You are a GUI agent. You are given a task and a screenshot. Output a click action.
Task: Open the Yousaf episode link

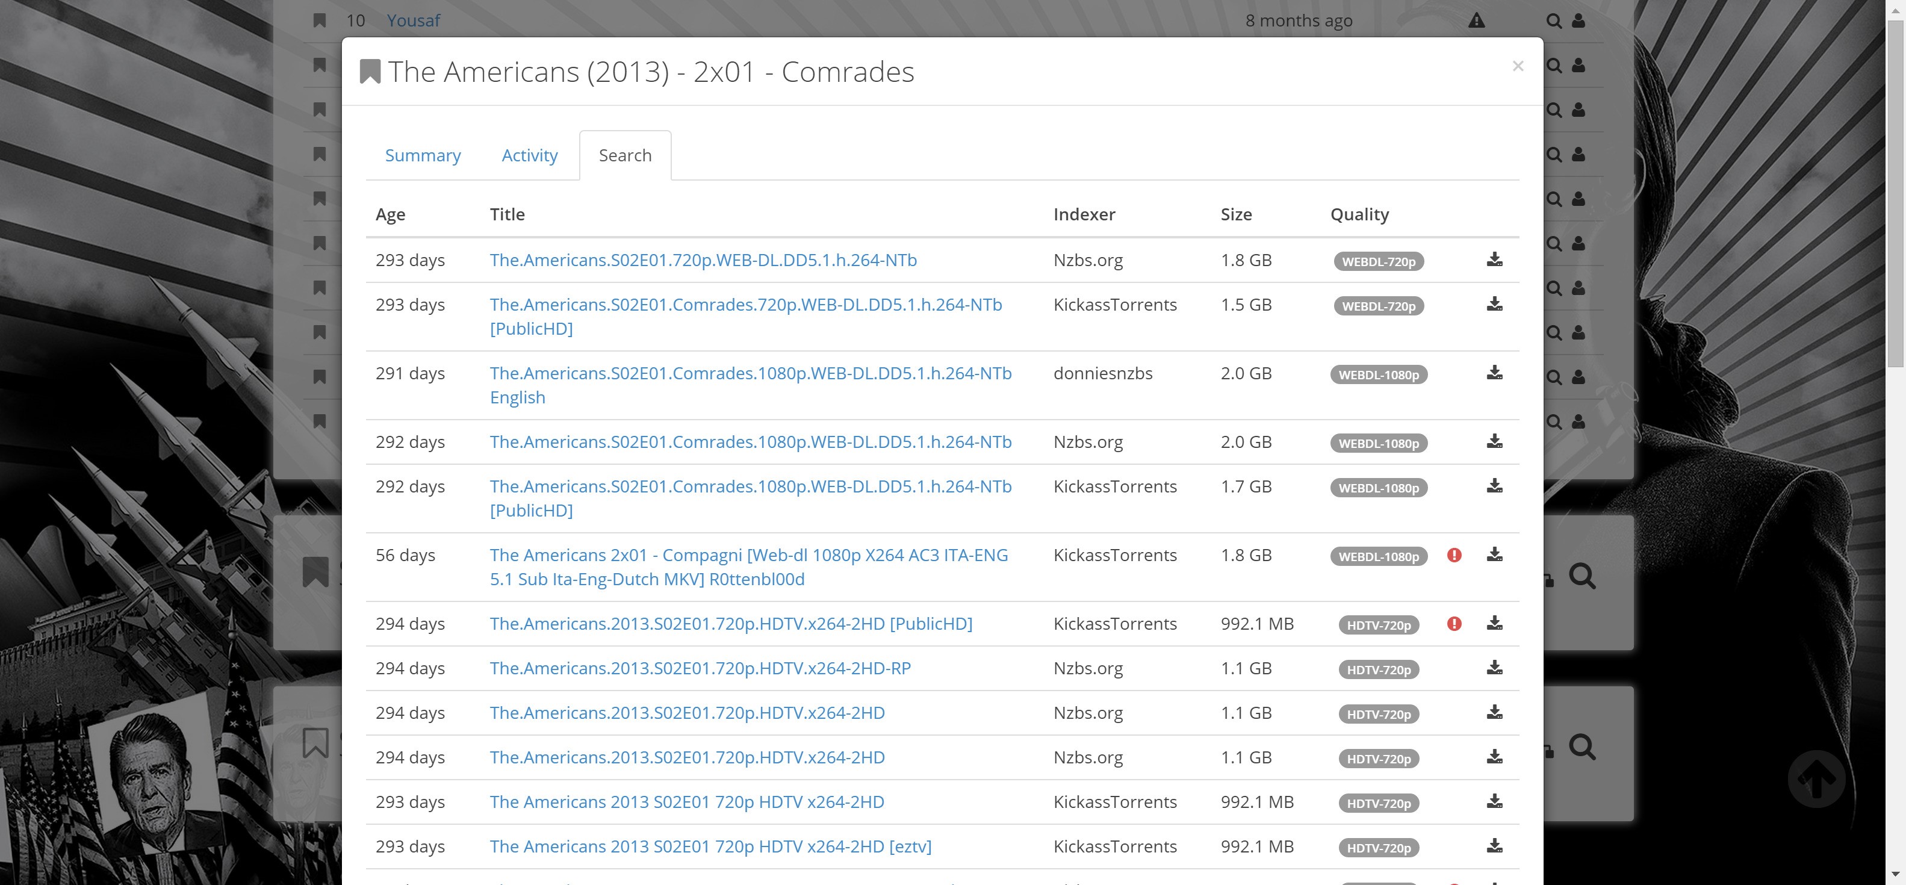(414, 20)
